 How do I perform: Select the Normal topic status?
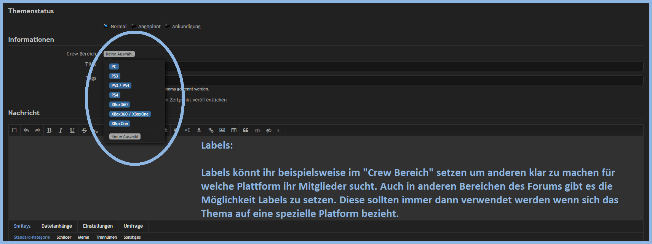pos(106,26)
